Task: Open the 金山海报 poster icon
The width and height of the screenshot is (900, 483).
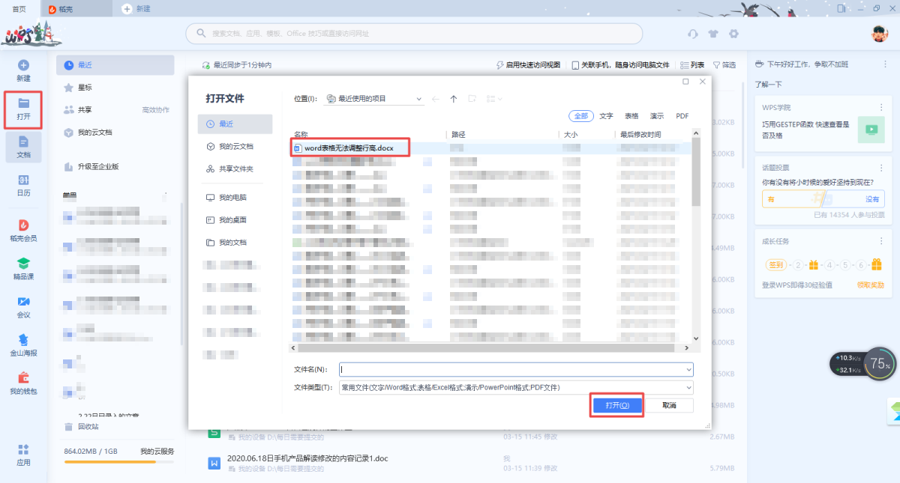Action: coord(23,340)
